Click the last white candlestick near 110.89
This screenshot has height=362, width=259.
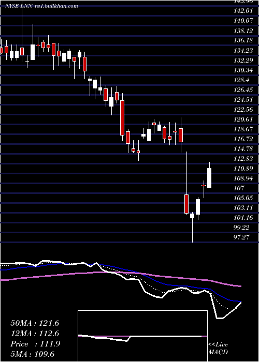(x=209, y=178)
